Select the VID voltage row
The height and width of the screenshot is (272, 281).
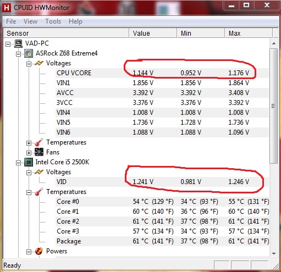162,182
